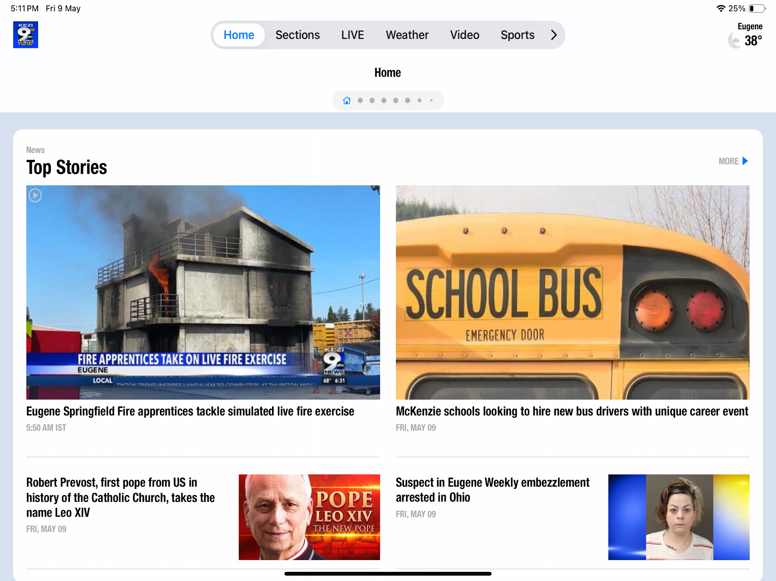Viewport: 776px width, 581px height.
Task: Go to the Video tab
Action: point(464,35)
